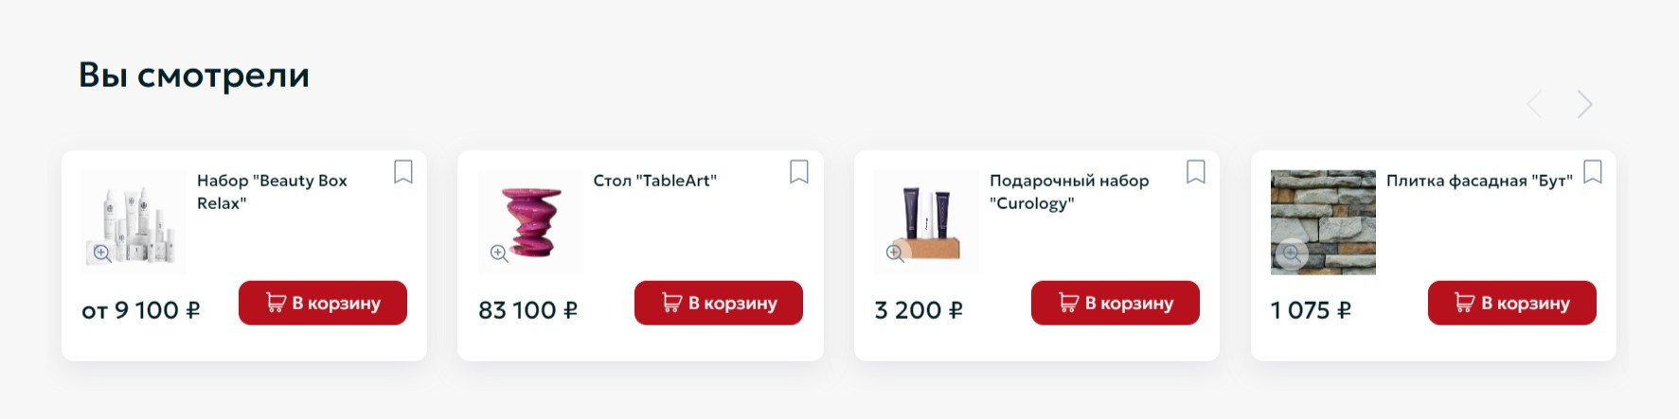The image size is (1679, 419).
Task: Add Beauty Box Relax to cart
Action: point(323,303)
